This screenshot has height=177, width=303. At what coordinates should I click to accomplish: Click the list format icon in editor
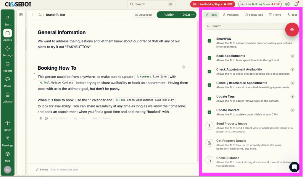[40, 118]
